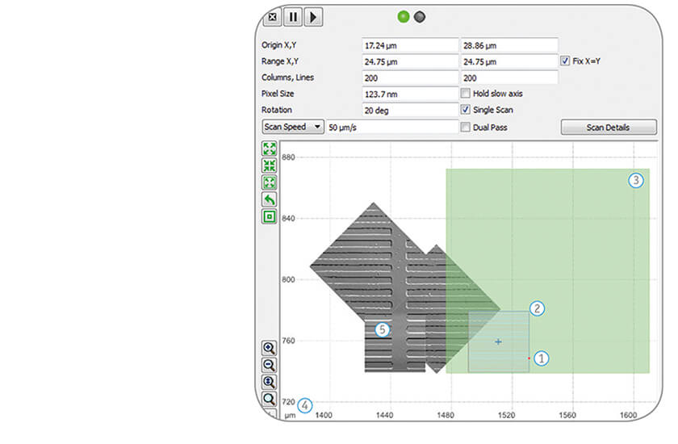
Task: Uncheck the Fix X=Y checkbox
Action: 565,61
